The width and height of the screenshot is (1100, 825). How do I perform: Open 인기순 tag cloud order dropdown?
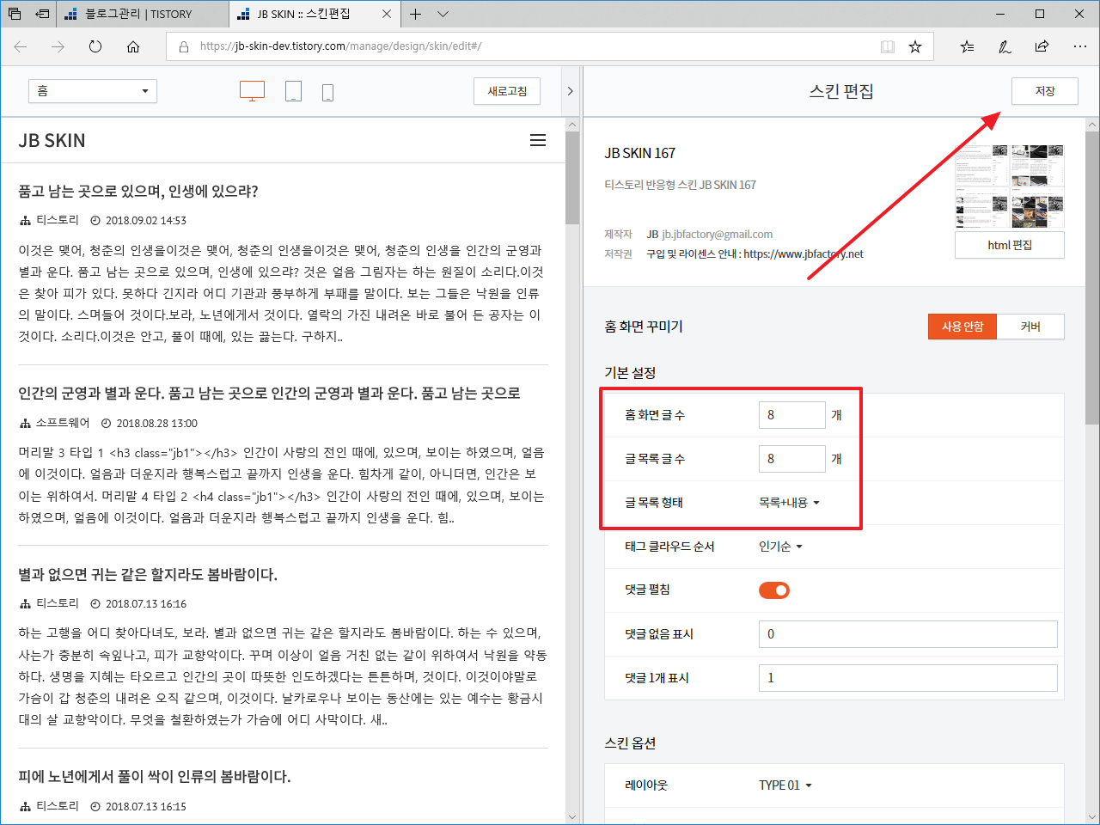tap(780, 547)
